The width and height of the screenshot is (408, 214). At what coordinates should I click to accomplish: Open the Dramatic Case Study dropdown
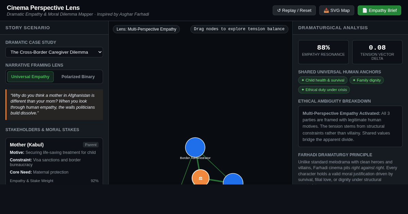[x=54, y=52]
